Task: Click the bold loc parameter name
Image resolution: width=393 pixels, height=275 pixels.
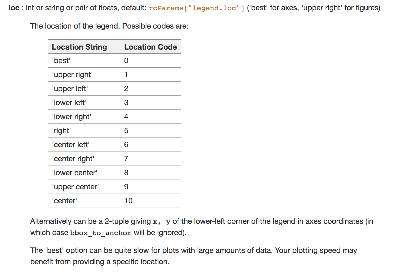Action: [x=14, y=8]
